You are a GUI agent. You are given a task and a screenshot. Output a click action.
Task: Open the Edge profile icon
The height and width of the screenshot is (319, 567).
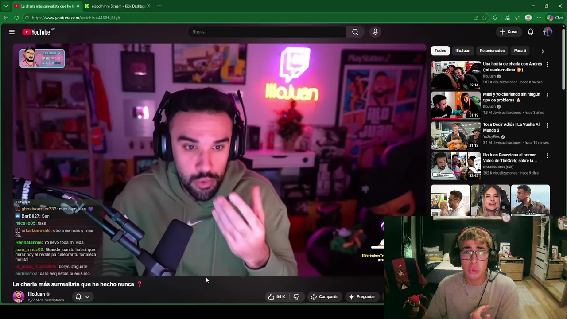pyautogui.click(x=528, y=18)
